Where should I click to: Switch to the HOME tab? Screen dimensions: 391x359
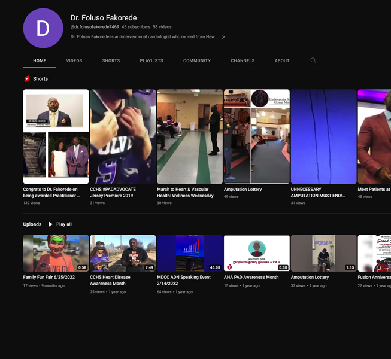pos(40,60)
